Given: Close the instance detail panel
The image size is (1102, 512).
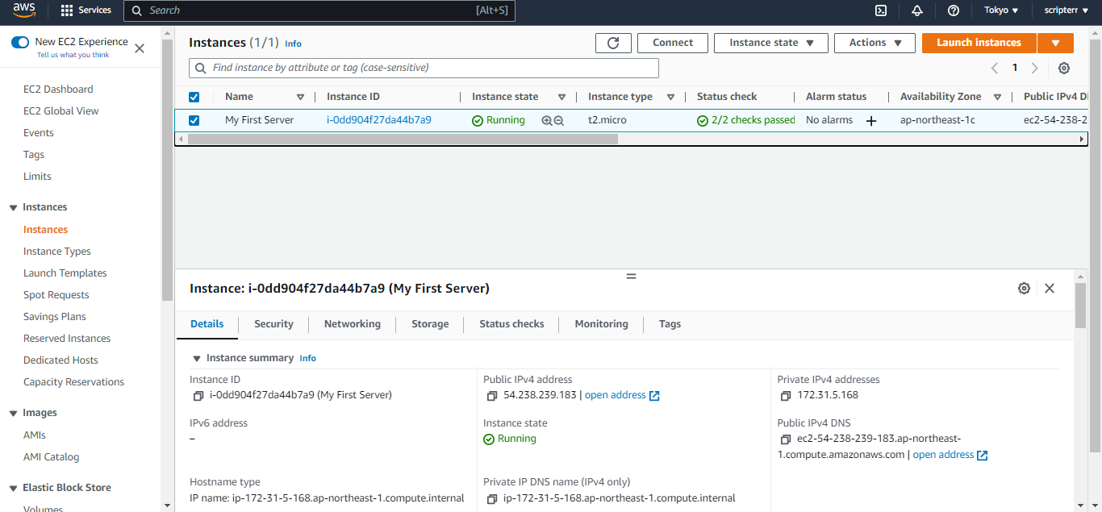Looking at the screenshot, I should pos(1050,288).
